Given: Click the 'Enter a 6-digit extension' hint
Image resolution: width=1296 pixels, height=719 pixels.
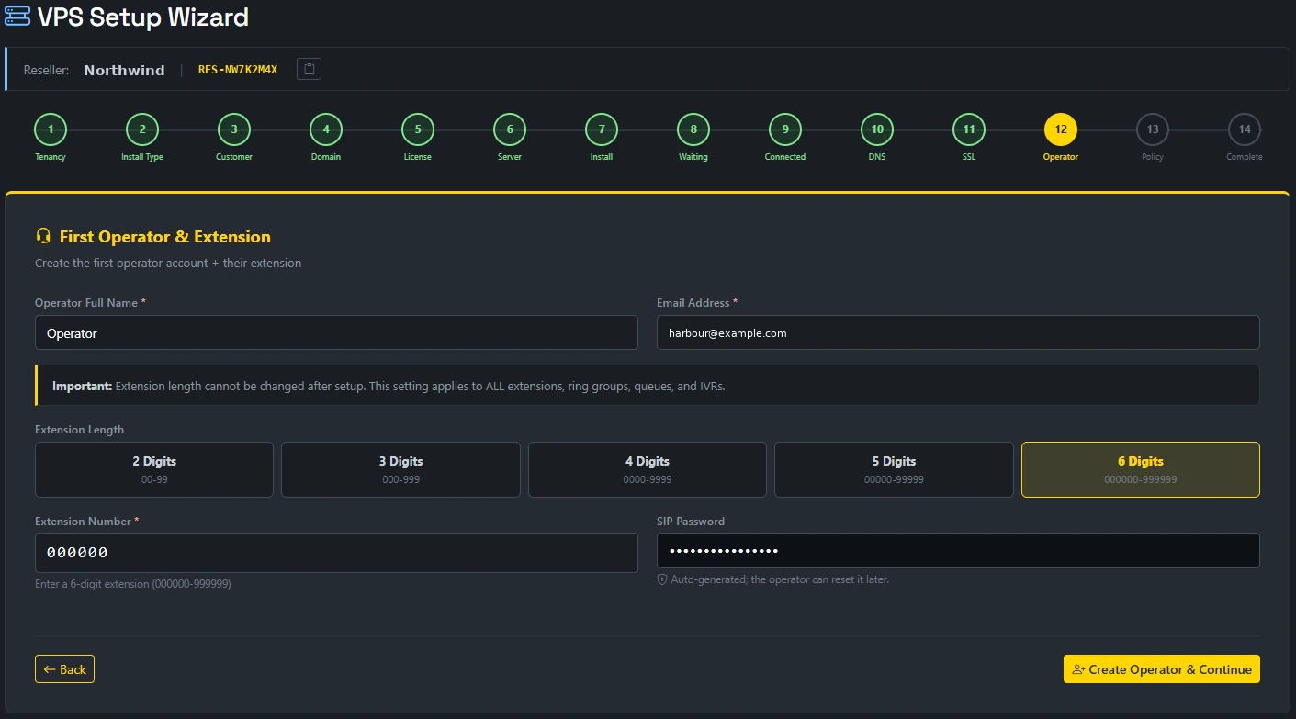Looking at the screenshot, I should [133, 584].
